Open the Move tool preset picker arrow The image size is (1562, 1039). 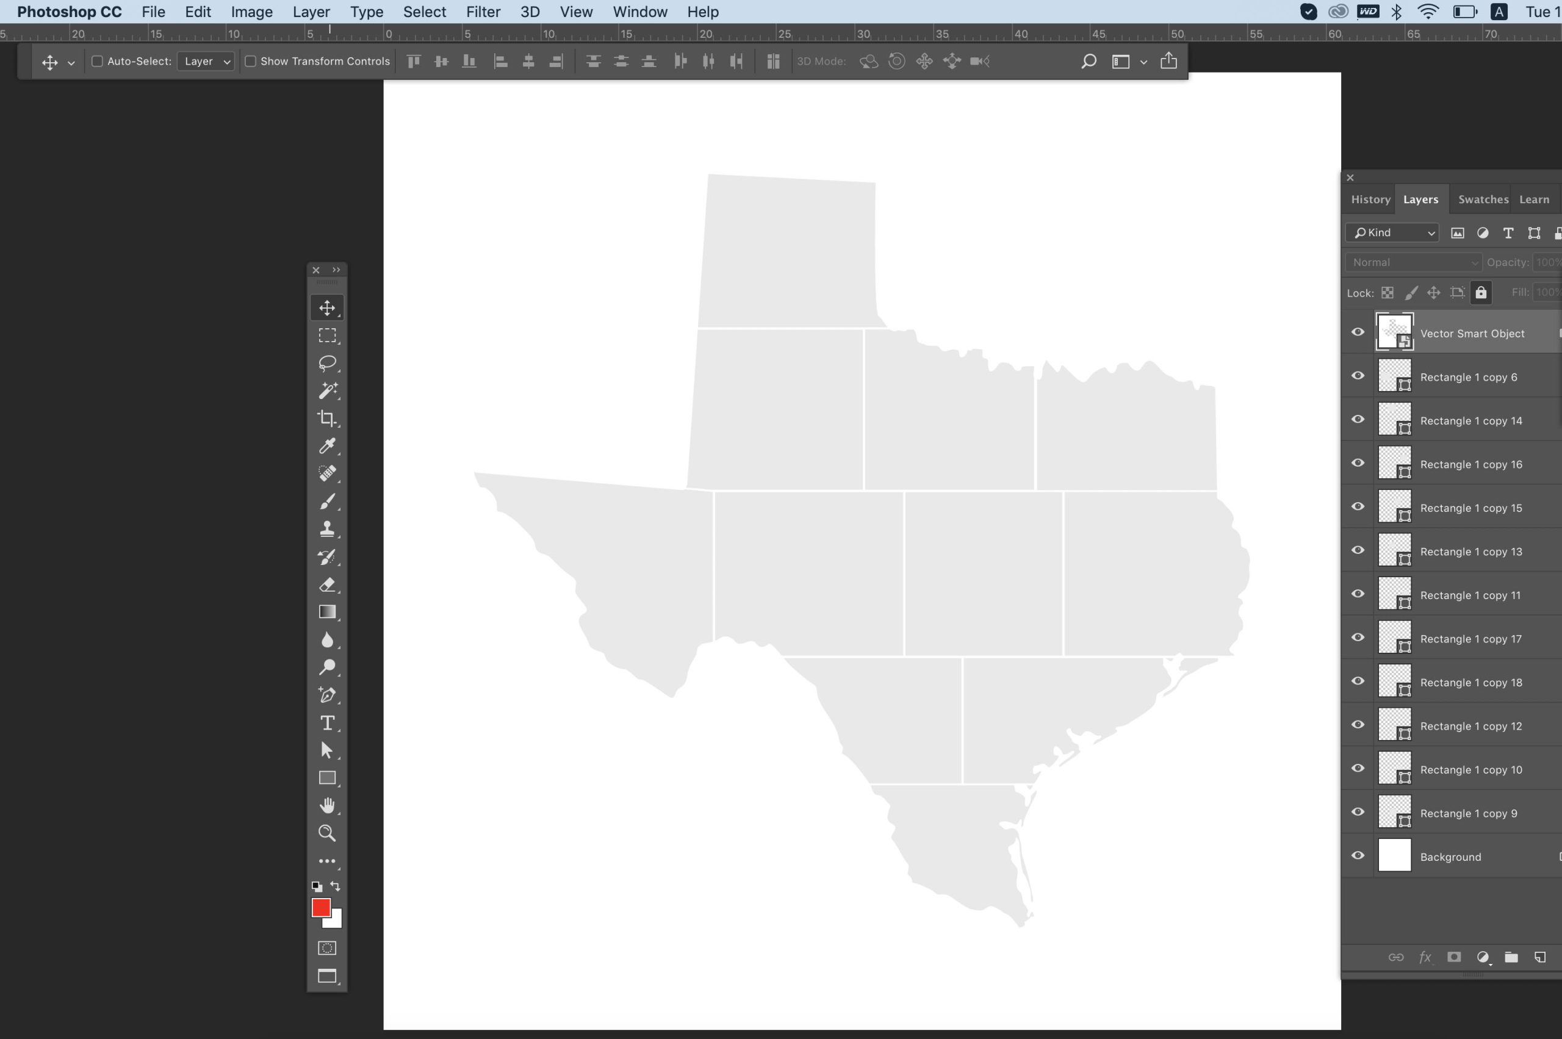pos(71,62)
